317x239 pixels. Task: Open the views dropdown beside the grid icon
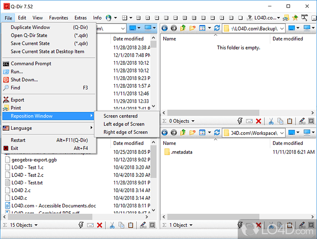click(x=210, y=28)
